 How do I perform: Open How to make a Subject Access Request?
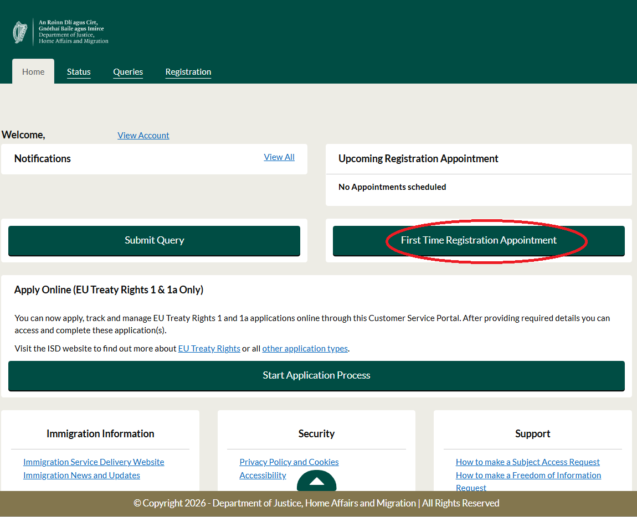coord(528,462)
